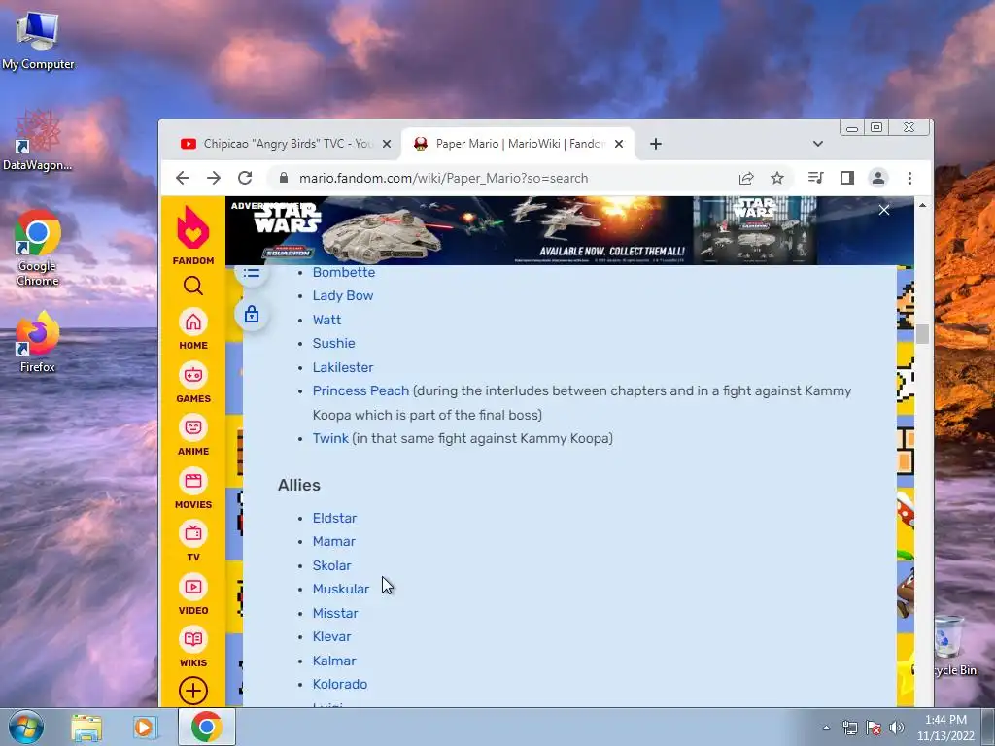Open the Mamar link
This screenshot has width=995, height=746.
click(334, 542)
